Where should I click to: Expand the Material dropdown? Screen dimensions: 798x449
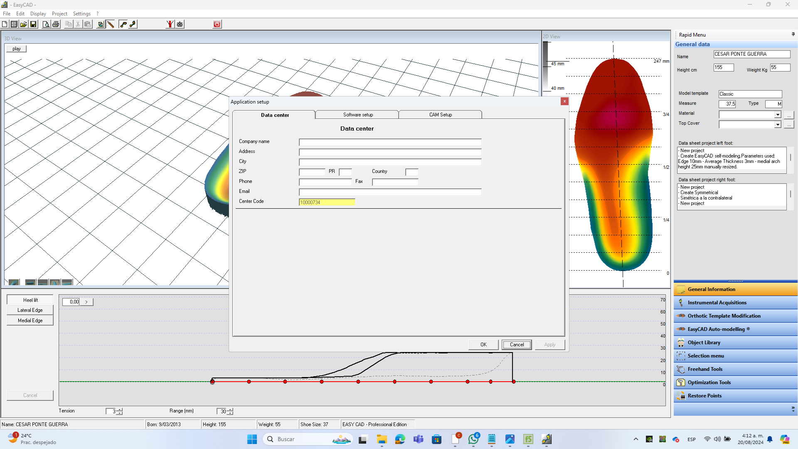tap(777, 115)
